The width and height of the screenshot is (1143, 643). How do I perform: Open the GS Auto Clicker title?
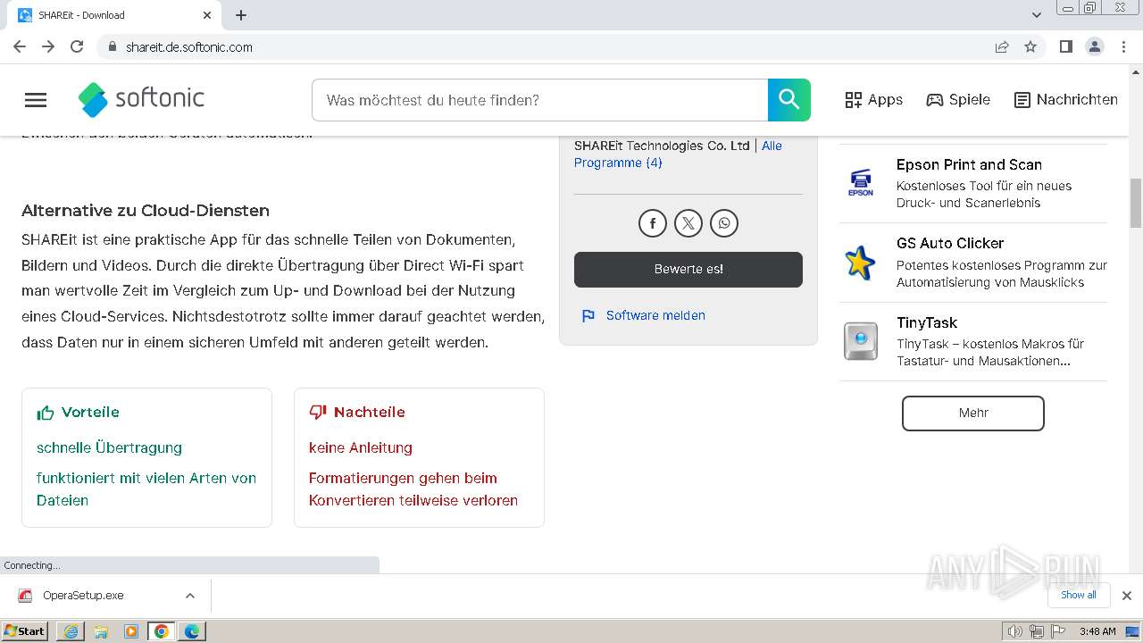tap(950, 243)
